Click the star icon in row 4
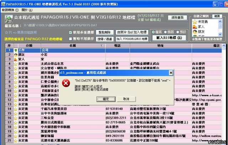The height and width of the screenshot is (145, 228). tap(16, 64)
